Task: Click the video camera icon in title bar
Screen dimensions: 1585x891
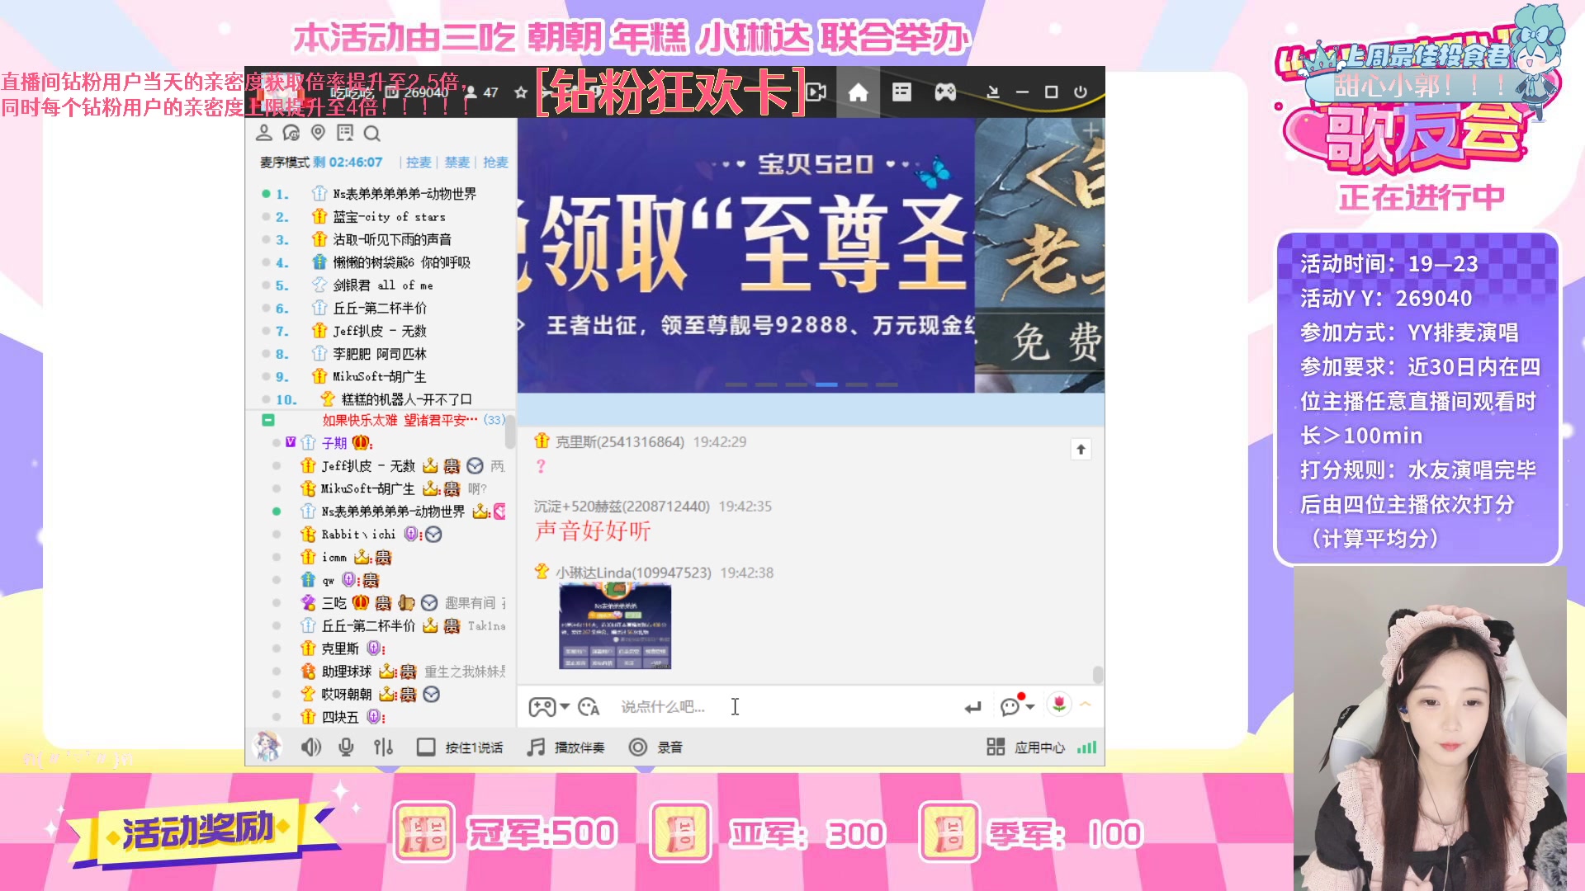Action: (816, 92)
